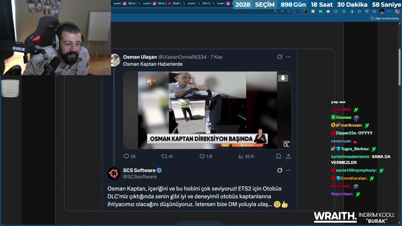Open the '7 Kas' tweet date link
This screenshot has height=226, width=402.
tap(216, 57)
